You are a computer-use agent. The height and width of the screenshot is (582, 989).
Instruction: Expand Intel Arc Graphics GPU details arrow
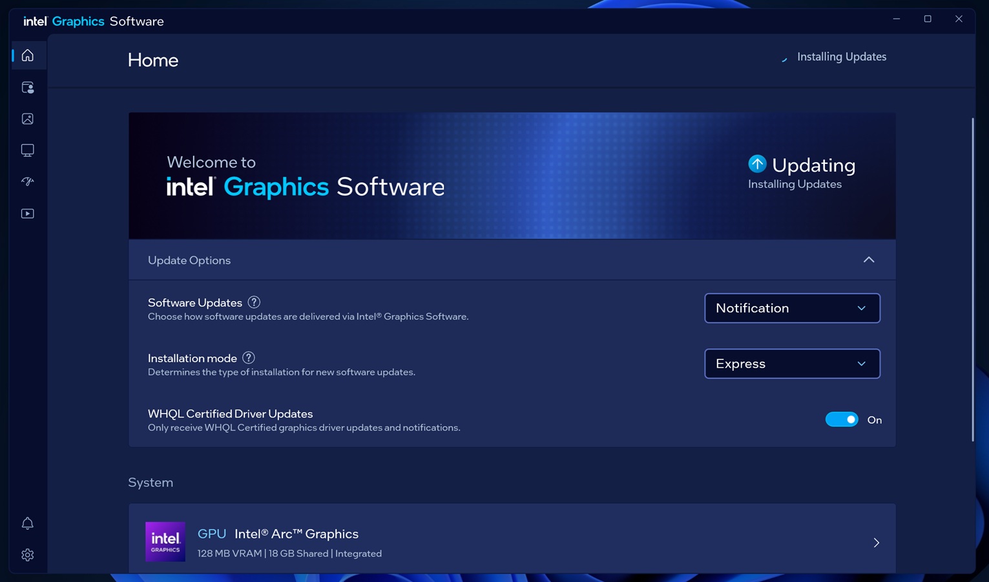point(877,543)
